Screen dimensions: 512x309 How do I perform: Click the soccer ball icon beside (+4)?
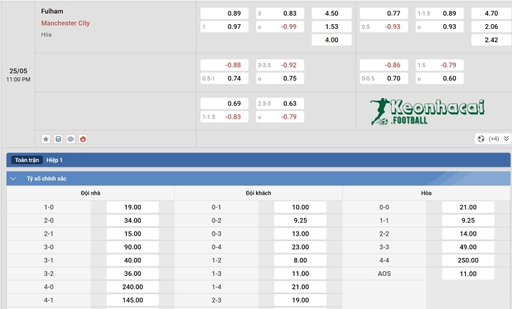coord(481,139)
